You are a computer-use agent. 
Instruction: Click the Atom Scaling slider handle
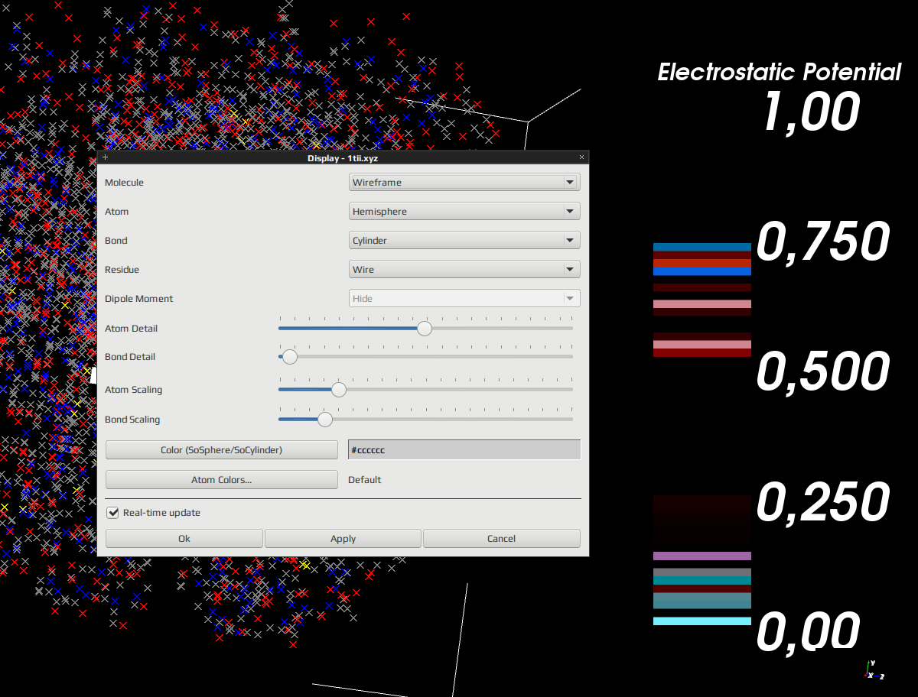(338, 389)
